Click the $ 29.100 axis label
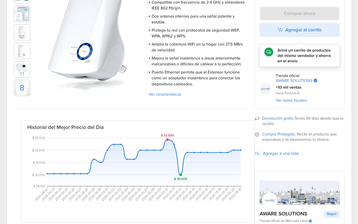The height and width of the screenshot is (224, 358). [39, 186]
